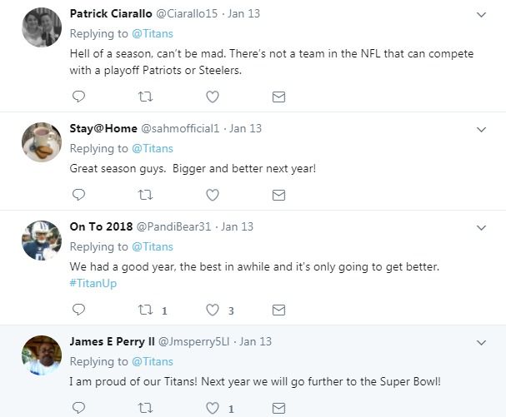
Task: Retweet On To 2018's tweet
Action: pos(145,310)
